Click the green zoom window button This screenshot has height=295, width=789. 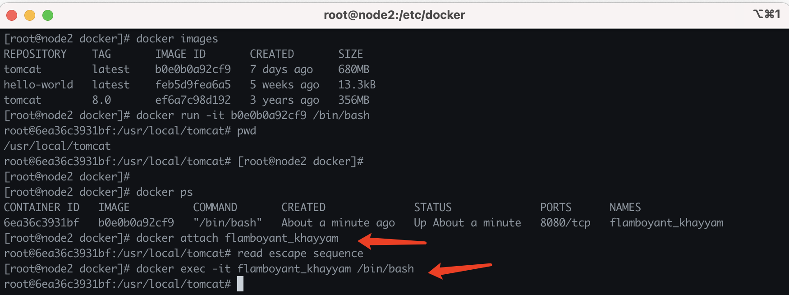(48, 15)
